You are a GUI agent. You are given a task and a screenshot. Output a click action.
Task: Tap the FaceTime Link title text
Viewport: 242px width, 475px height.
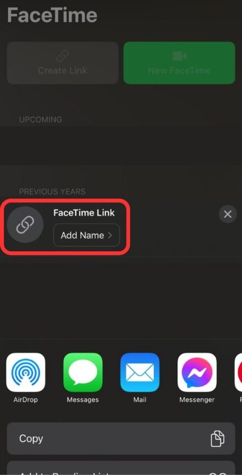tap(84, 213)
